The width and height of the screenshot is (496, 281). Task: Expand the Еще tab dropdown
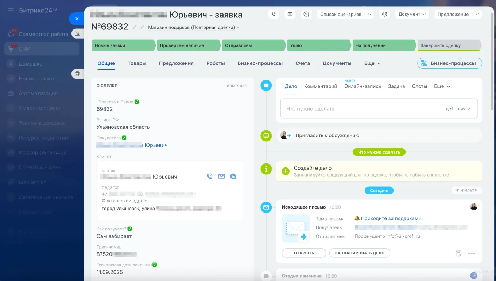click(373, 63)
